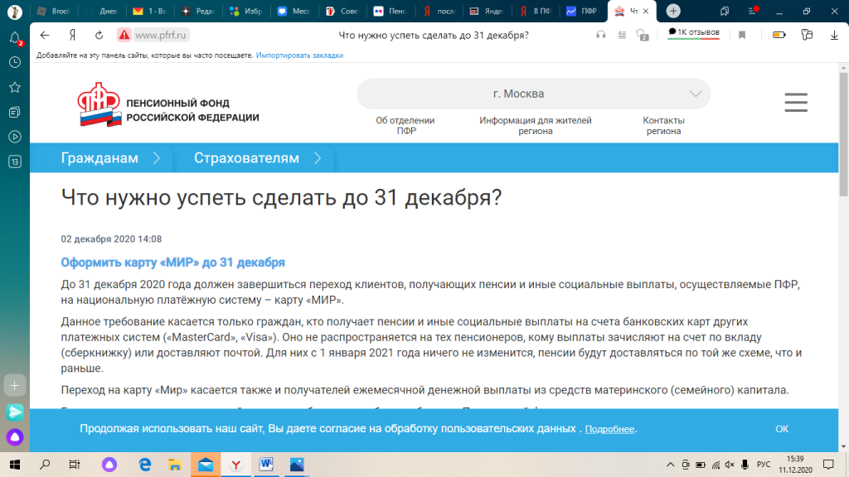Screen dimensions: 849x477
Task: Open the Импортировать закладки link
Action: point(299,55)
